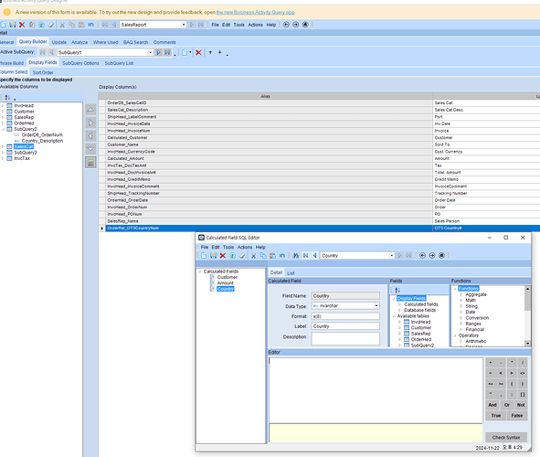540x457 pixels.
Task: Open the new Business Activity Query app link
Action: (x=256, y=12)
